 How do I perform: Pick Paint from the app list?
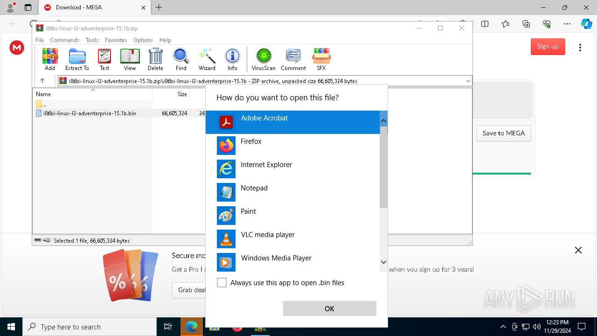pyautogui.click(x=293, y=216)
